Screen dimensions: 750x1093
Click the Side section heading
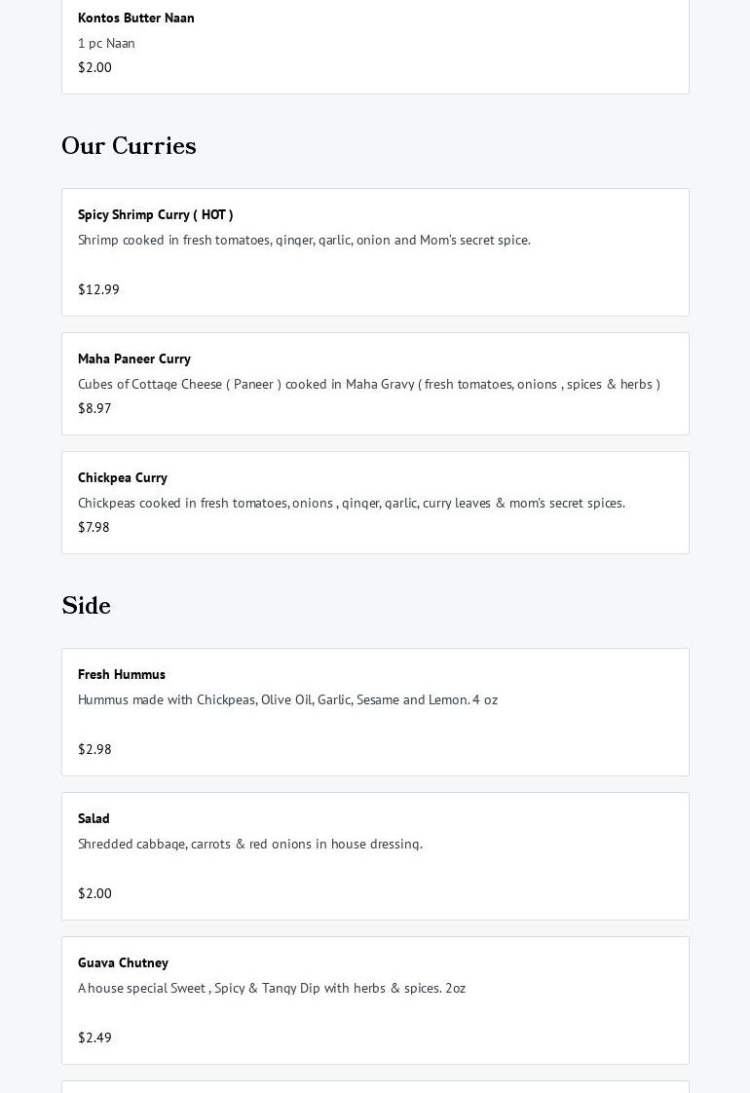87,605
